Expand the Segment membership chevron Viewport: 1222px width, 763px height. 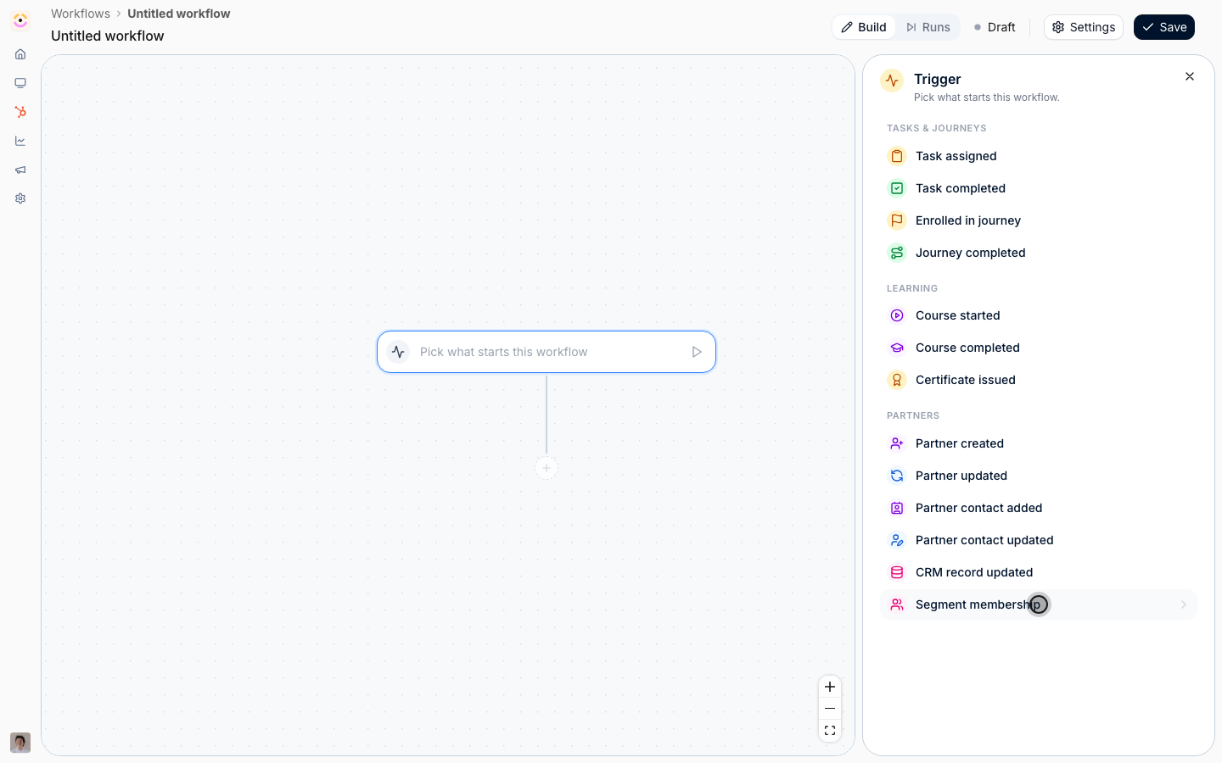coord(1184,604)
